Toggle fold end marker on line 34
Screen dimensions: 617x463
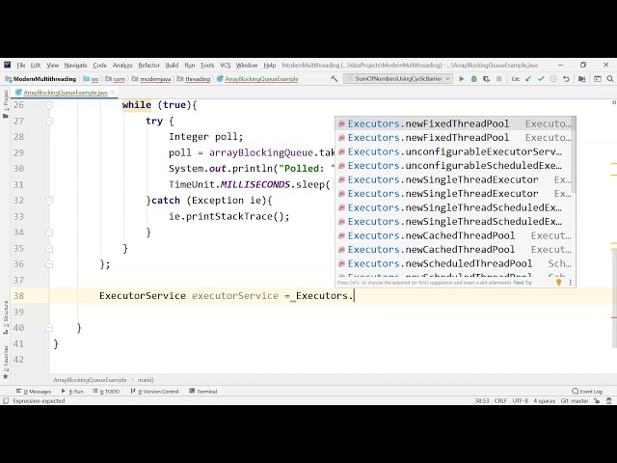tap(49, 232)
